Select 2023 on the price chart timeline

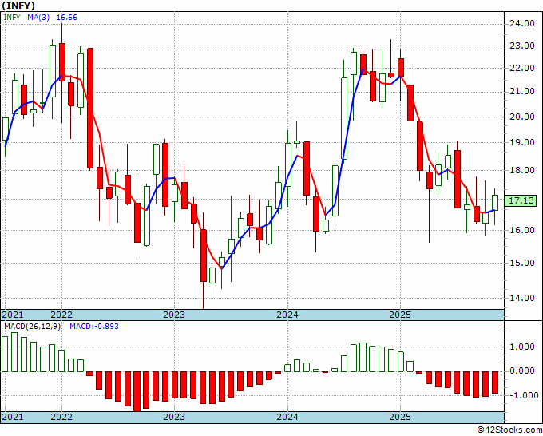click(x=174, y=315)
